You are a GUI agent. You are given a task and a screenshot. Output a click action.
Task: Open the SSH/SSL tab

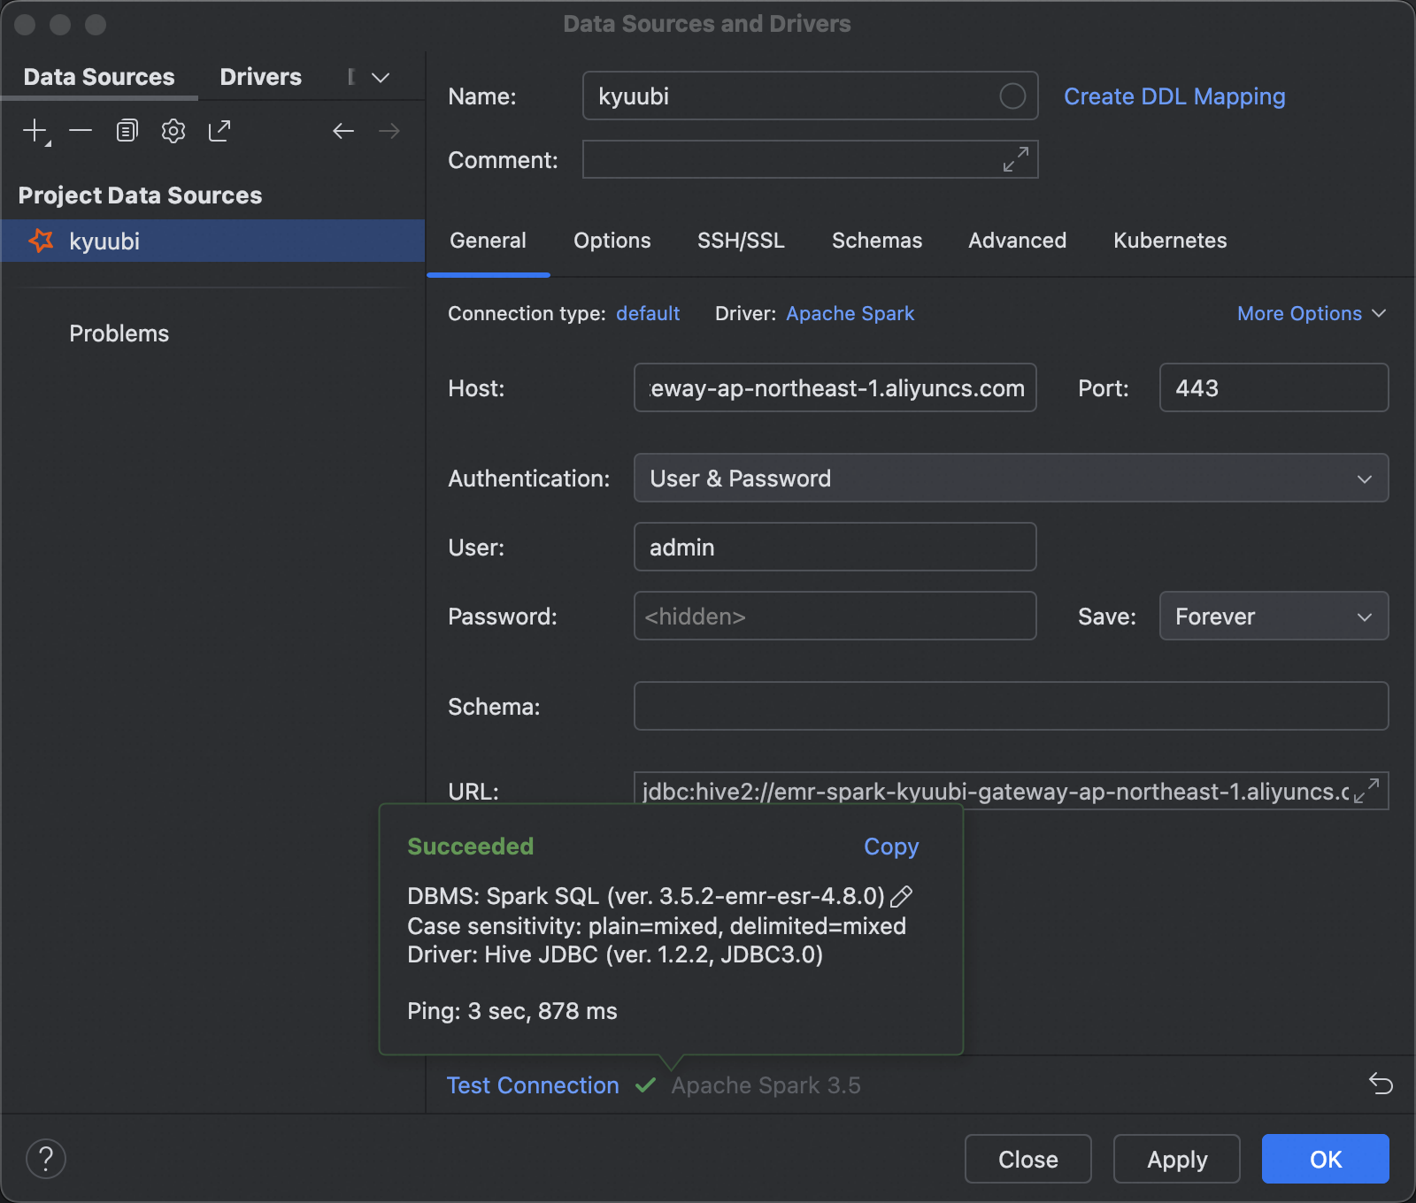(741, 241)
